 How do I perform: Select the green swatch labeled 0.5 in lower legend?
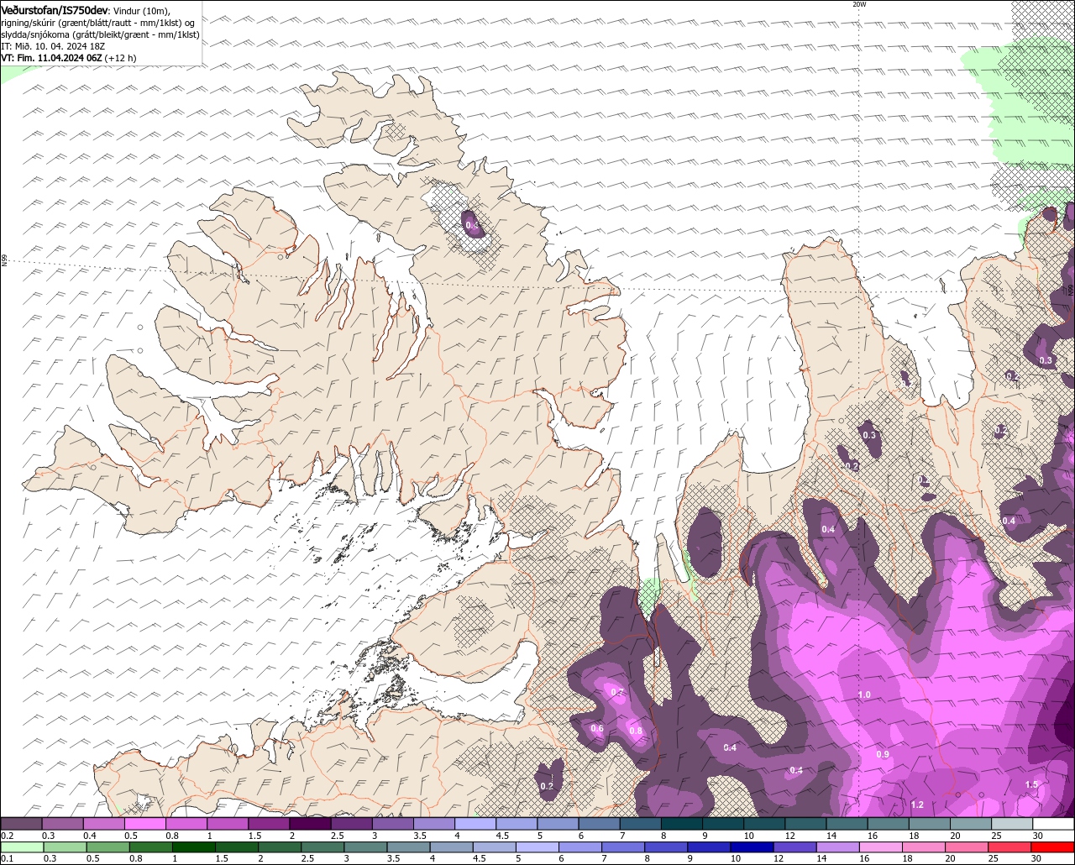pos(107,847)
